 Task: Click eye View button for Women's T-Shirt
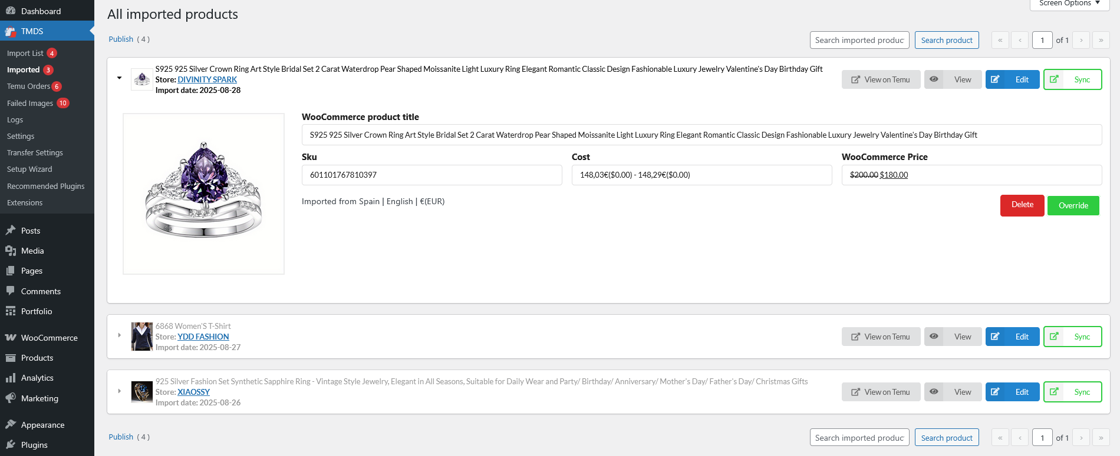tap(953, 337)
